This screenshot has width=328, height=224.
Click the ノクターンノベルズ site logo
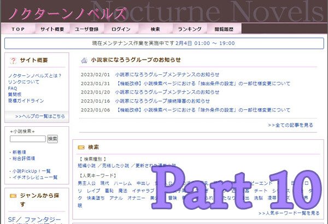67,13
